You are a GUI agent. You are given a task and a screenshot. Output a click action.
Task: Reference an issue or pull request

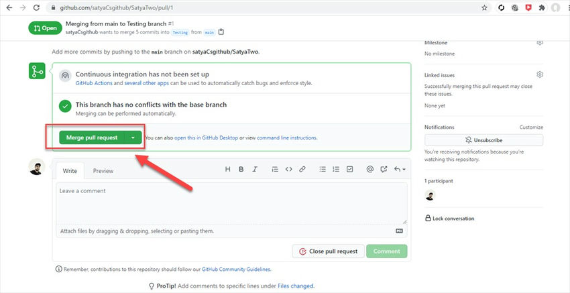tap(384, 169)
